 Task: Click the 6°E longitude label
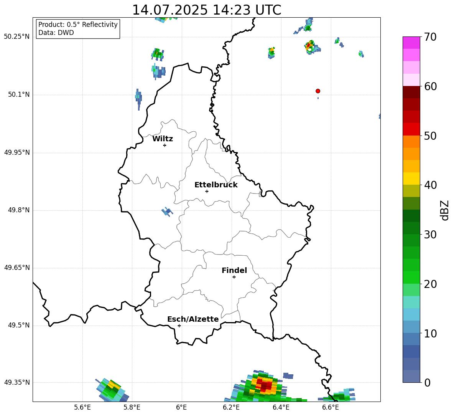[x=181, y=407]
